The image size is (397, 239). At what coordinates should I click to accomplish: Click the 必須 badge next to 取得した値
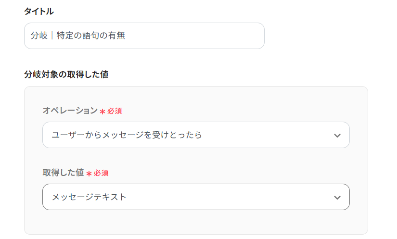pos(101,173)
